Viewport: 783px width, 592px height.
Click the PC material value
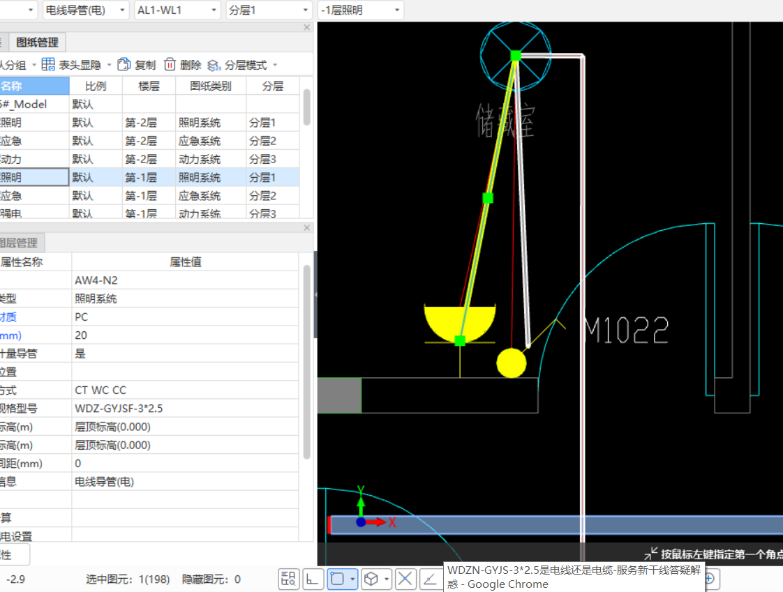pos(185,317)
